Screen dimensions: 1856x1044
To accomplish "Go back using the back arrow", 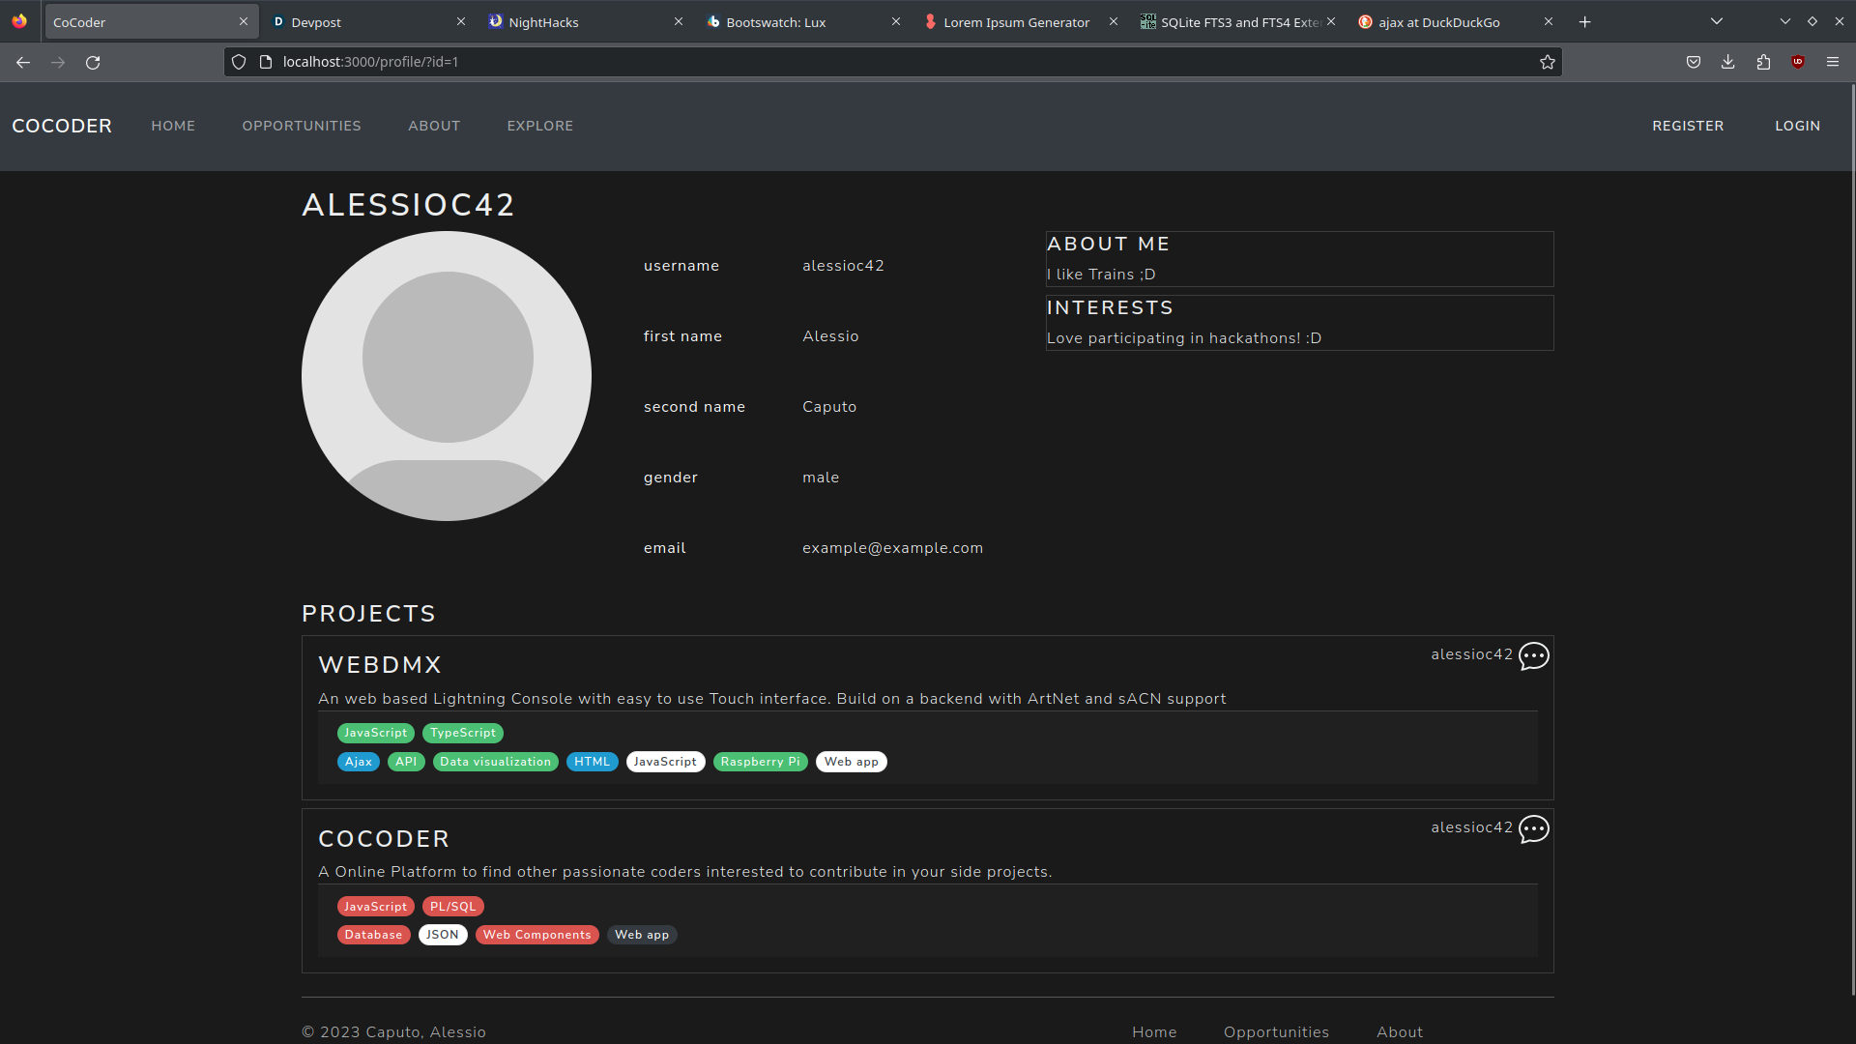I will pos(23,63).
